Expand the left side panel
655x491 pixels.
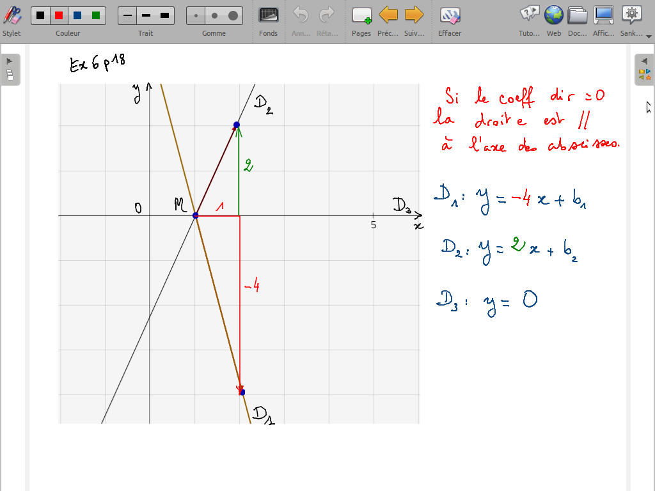tap(10, 69)
